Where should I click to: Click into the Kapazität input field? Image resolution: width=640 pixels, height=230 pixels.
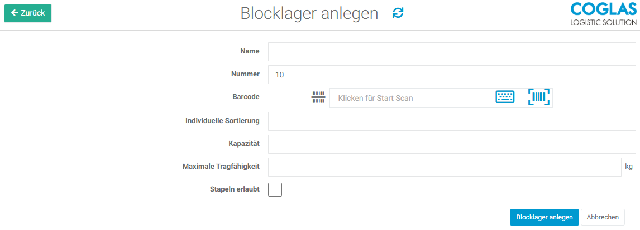click(x=451, y=144)
